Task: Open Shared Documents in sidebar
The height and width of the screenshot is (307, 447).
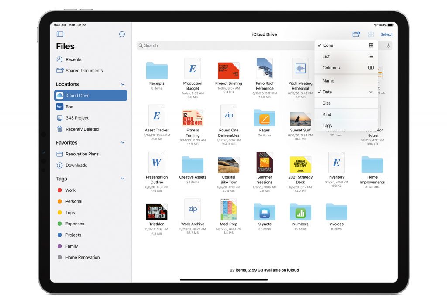Action: [91, 70]
